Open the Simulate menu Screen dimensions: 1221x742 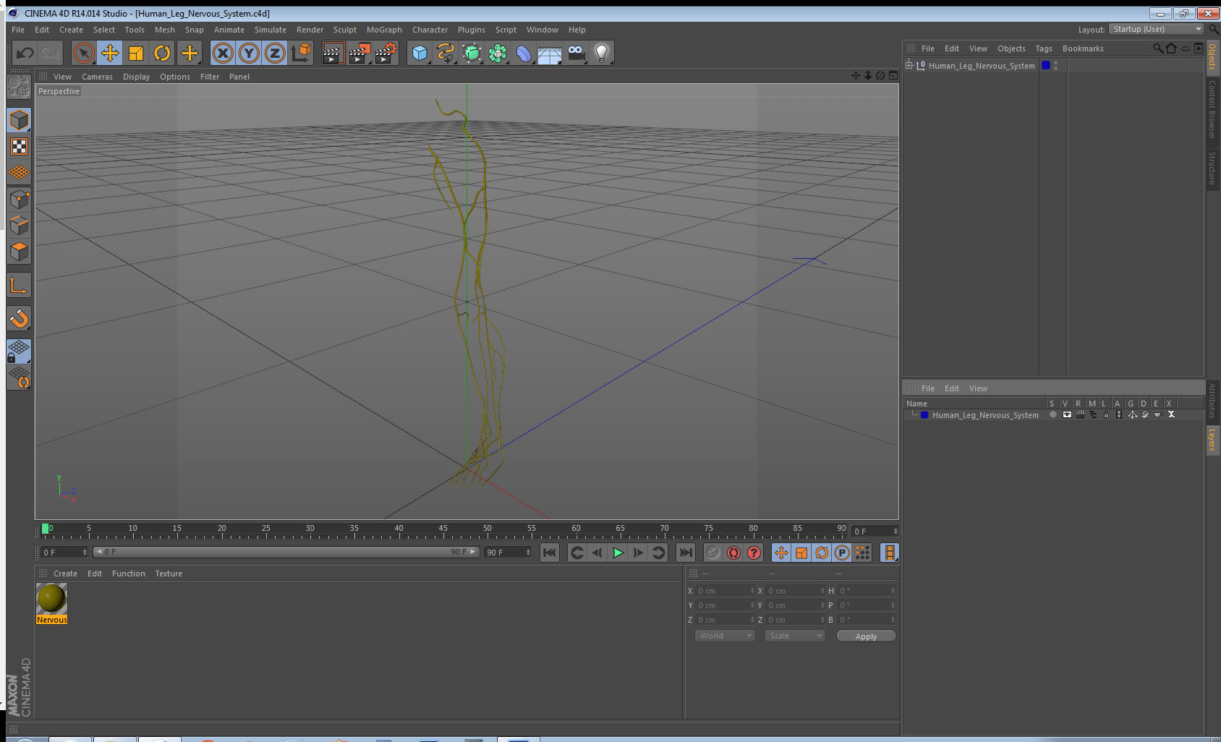[270, 30]
